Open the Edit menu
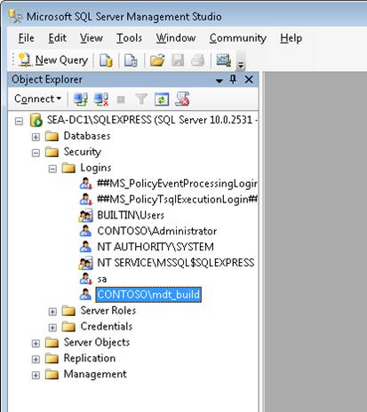Screen dimensions: 367x412 coord(58,38)
